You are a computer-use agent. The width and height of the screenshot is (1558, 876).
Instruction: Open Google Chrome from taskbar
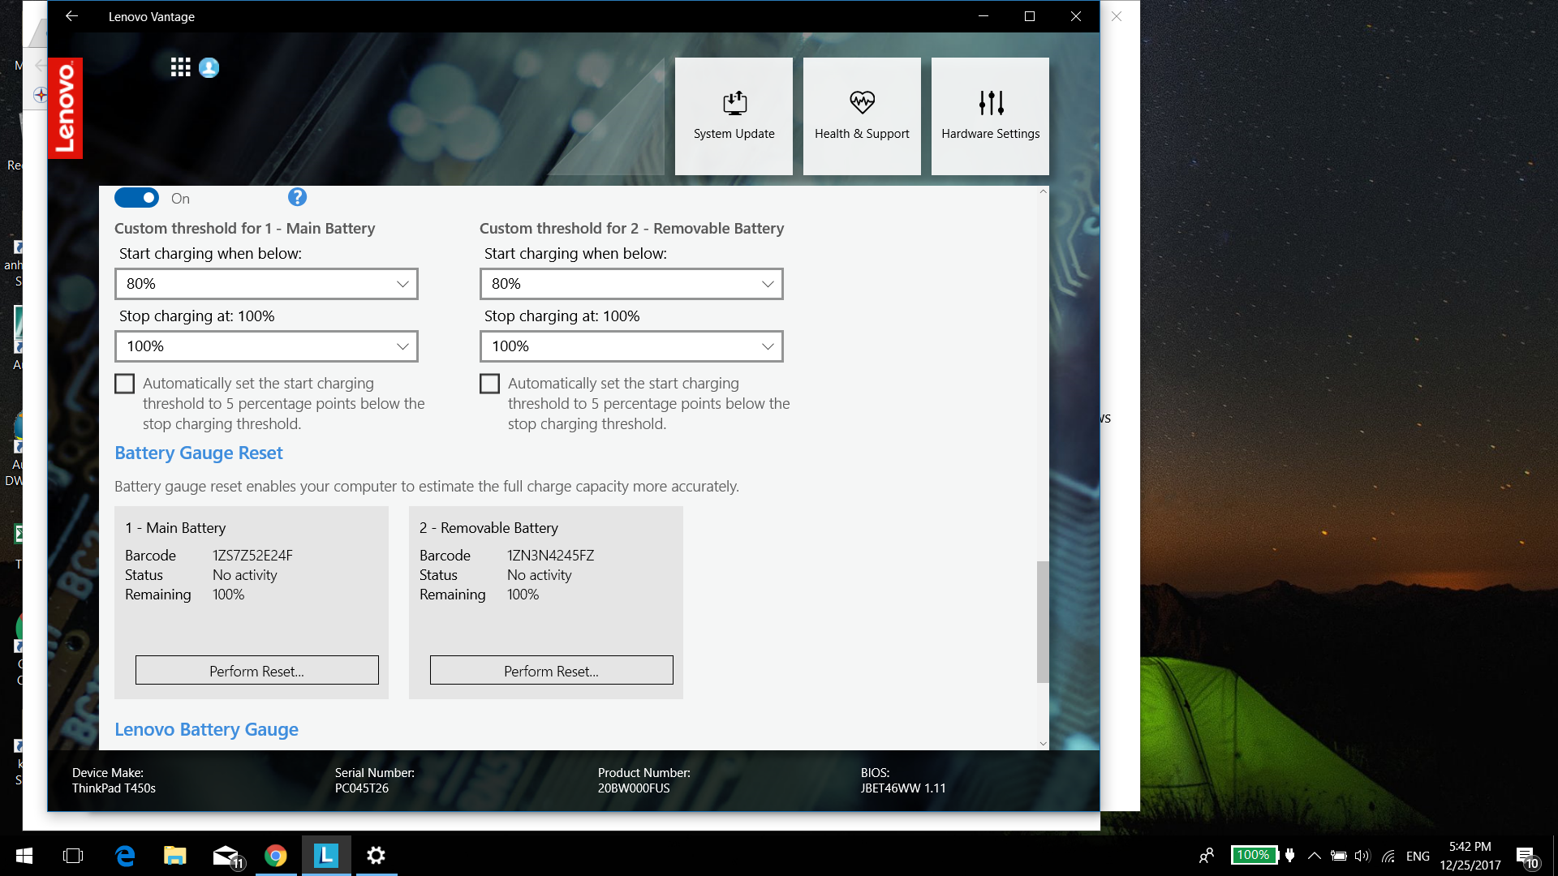[x=276, y=856]
